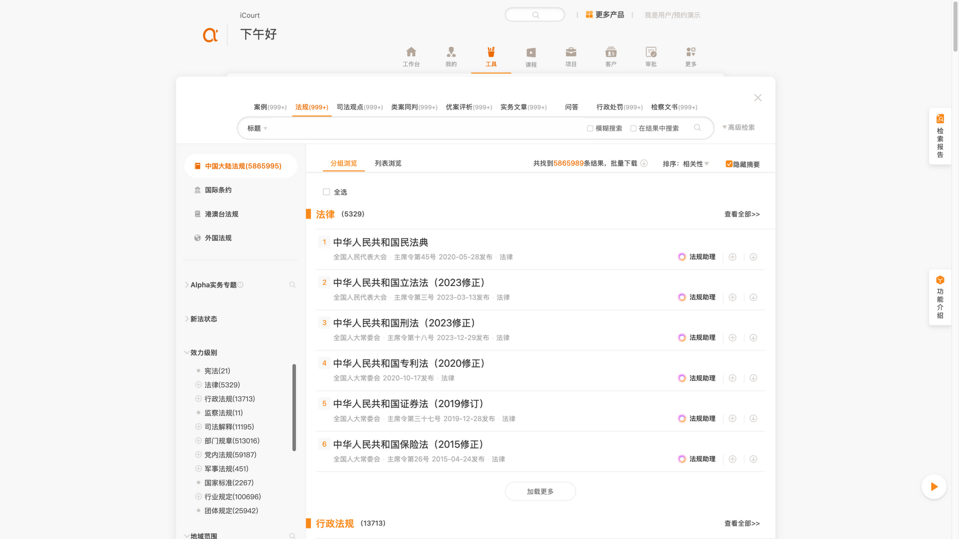
Task: Open 法规助理 for 中华人民共和国专利法
Action: pyautogui.click(x=697, y=378)
